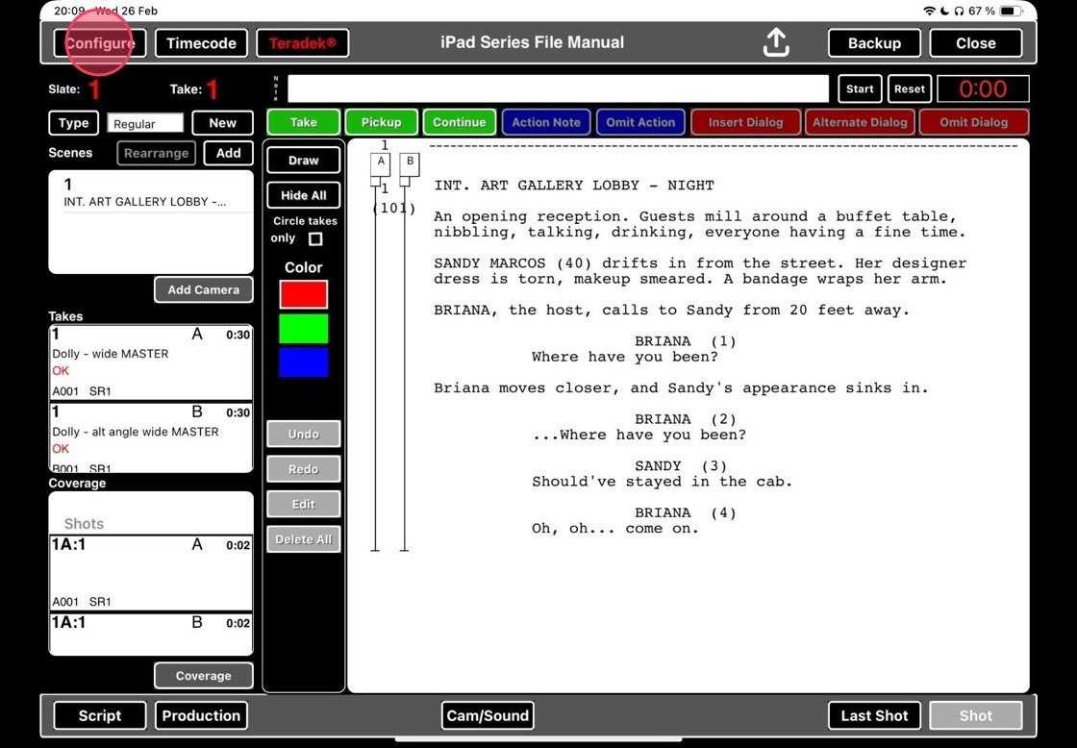Reset the timer
This screenshot has height=748, width=1077.
click(910, 88)
